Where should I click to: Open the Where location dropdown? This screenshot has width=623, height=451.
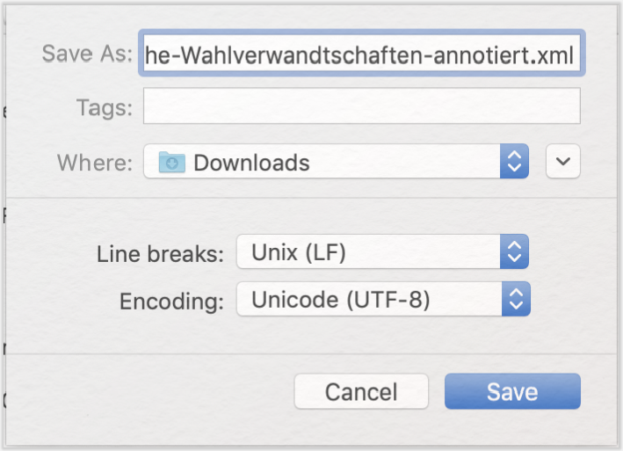tap(336, 162)
